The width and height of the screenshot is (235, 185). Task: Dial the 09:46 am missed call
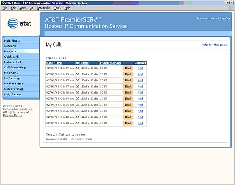point(128,93)
